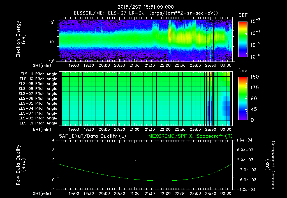Click the 45 degree scale value

254,109
